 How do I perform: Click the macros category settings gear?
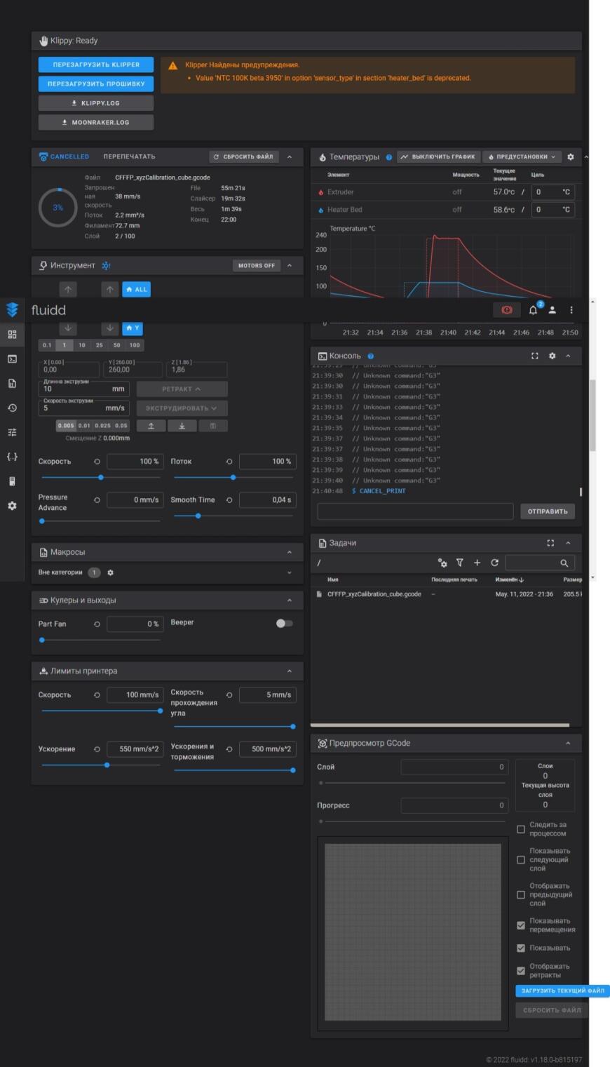coord(110,572)
